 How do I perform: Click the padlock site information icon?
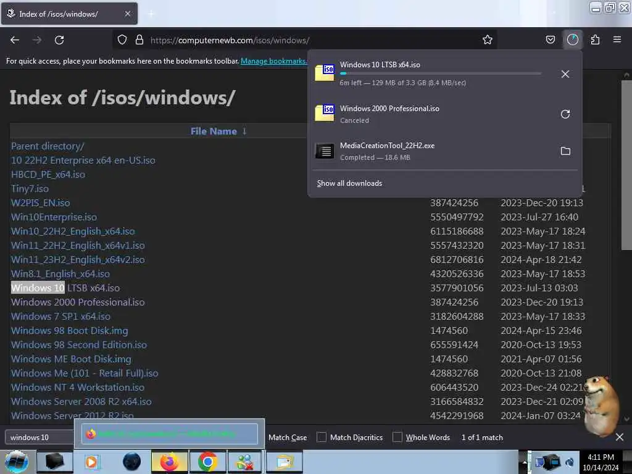coord(139,40)
